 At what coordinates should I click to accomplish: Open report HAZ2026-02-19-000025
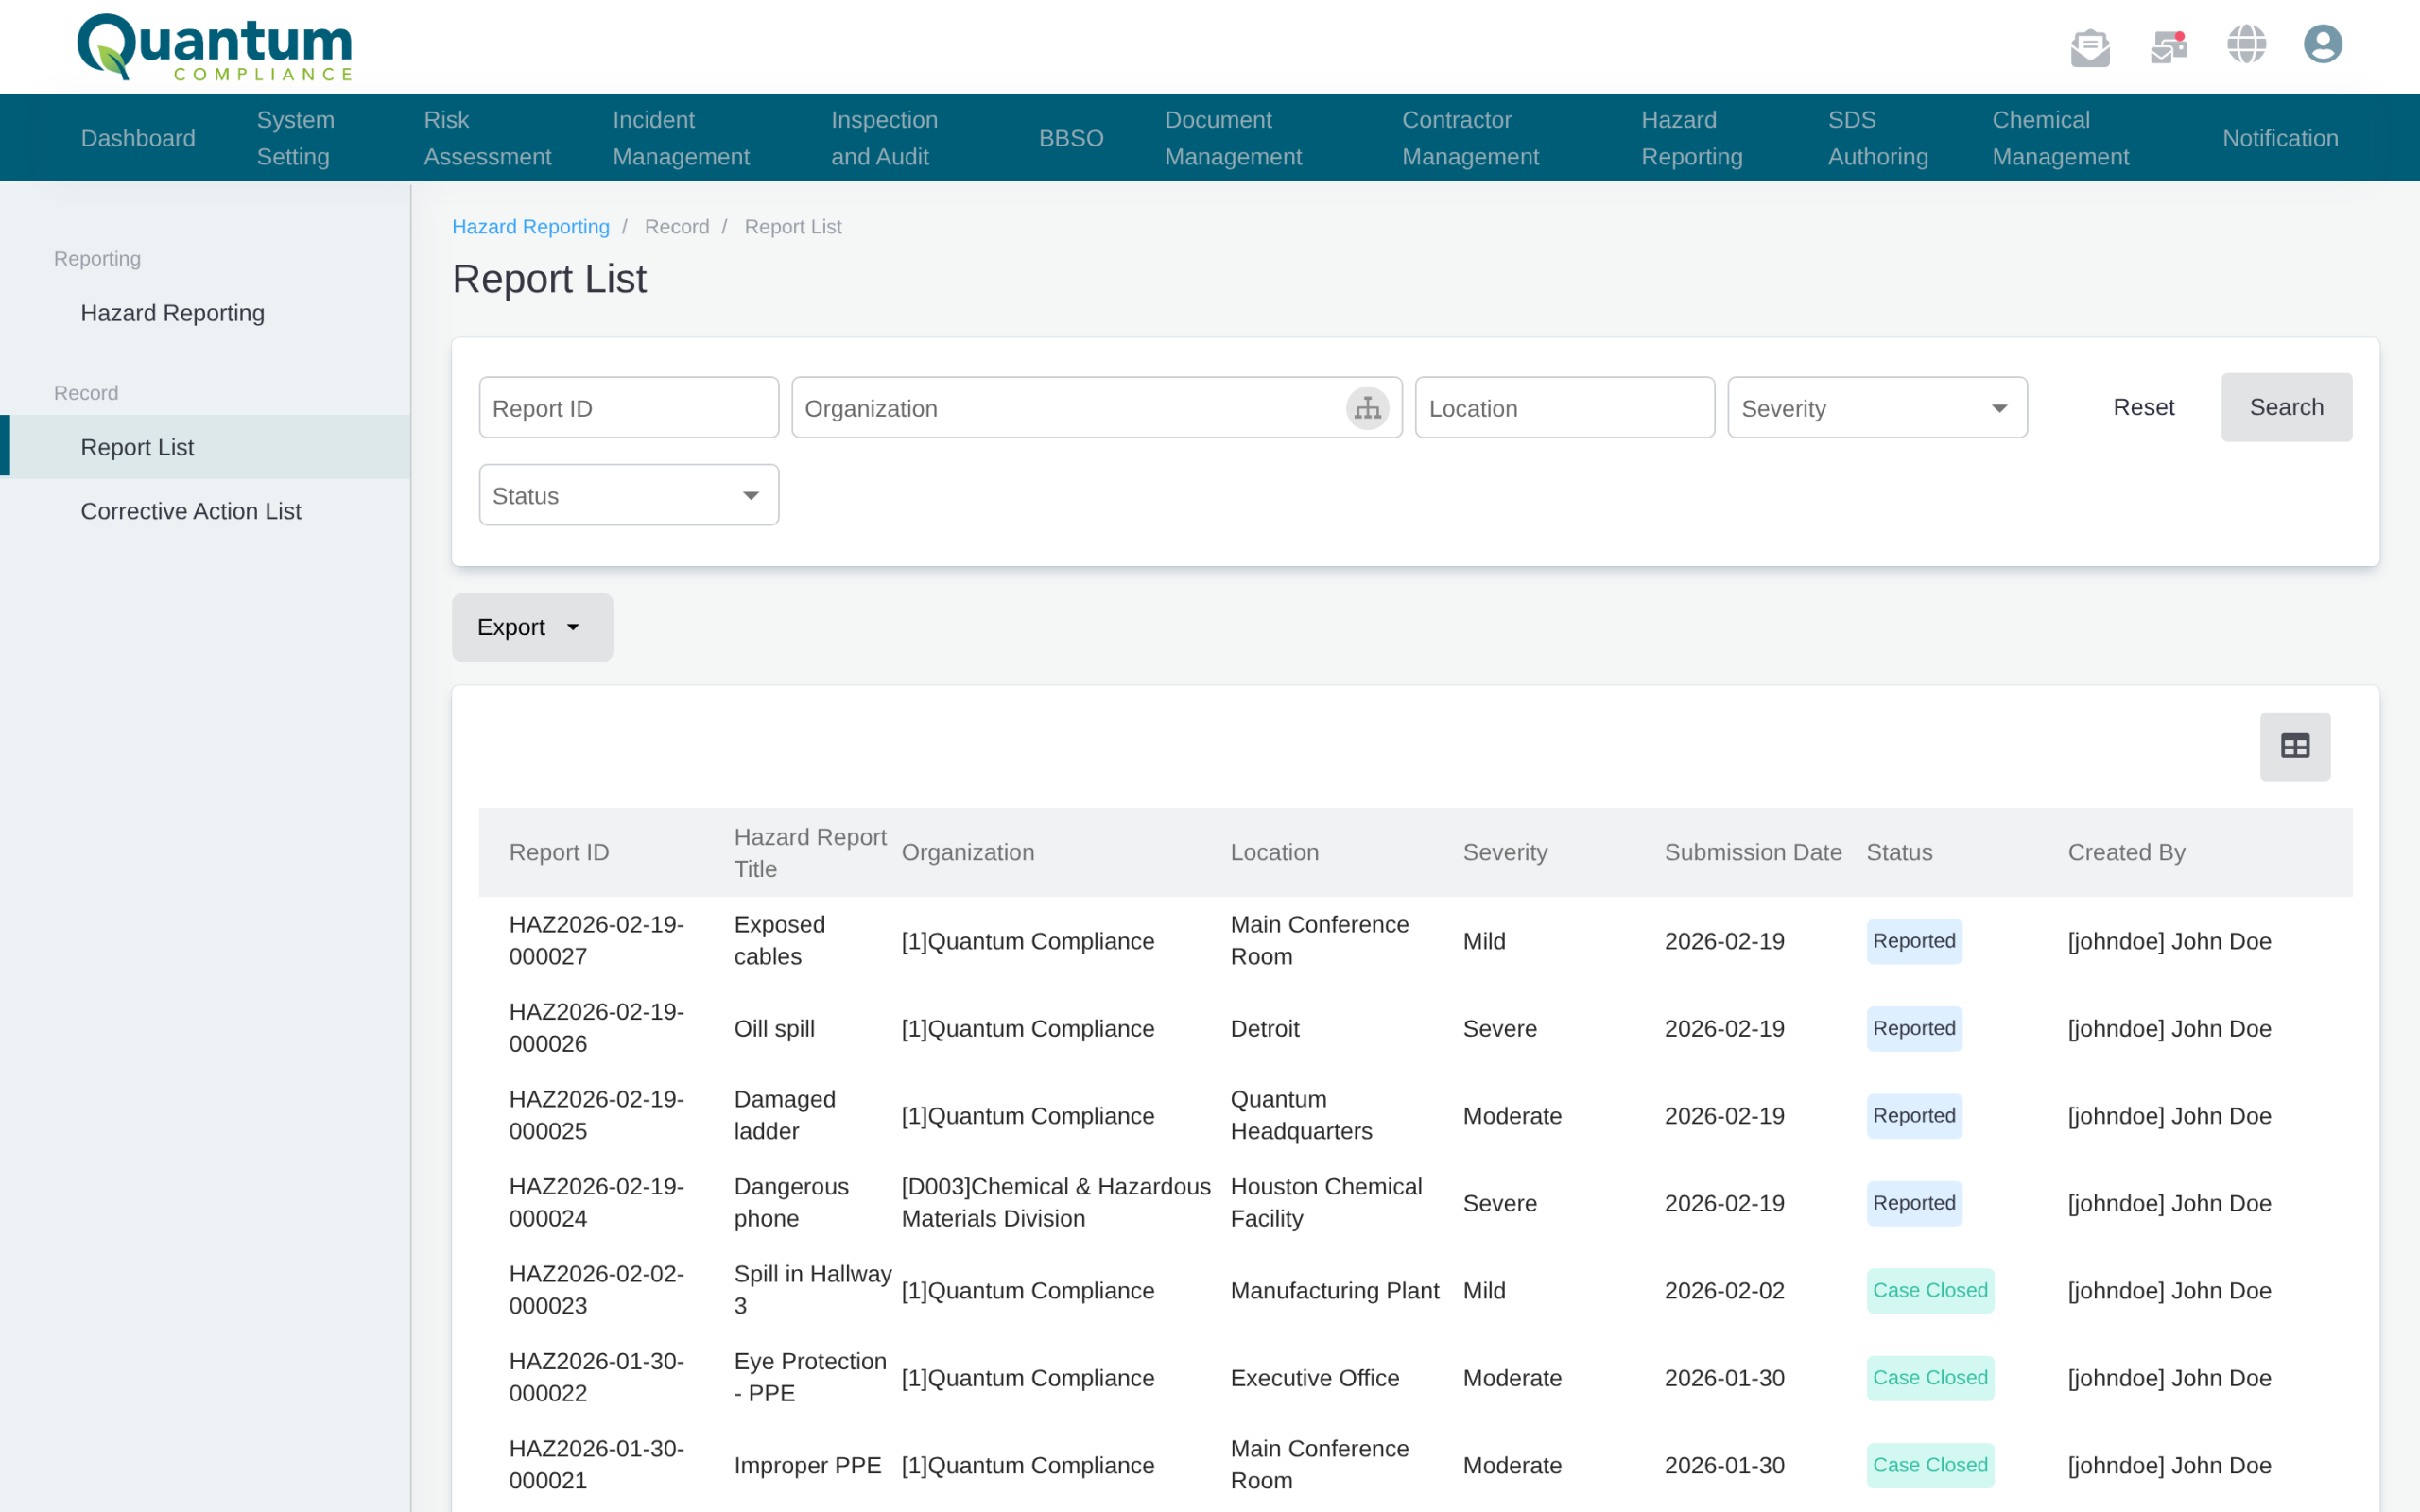(x=596, y=1115)
